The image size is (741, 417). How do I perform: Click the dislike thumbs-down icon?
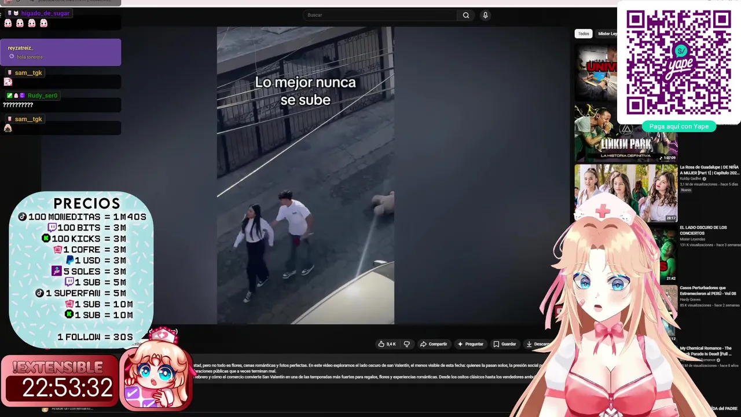tap(406, 344)
